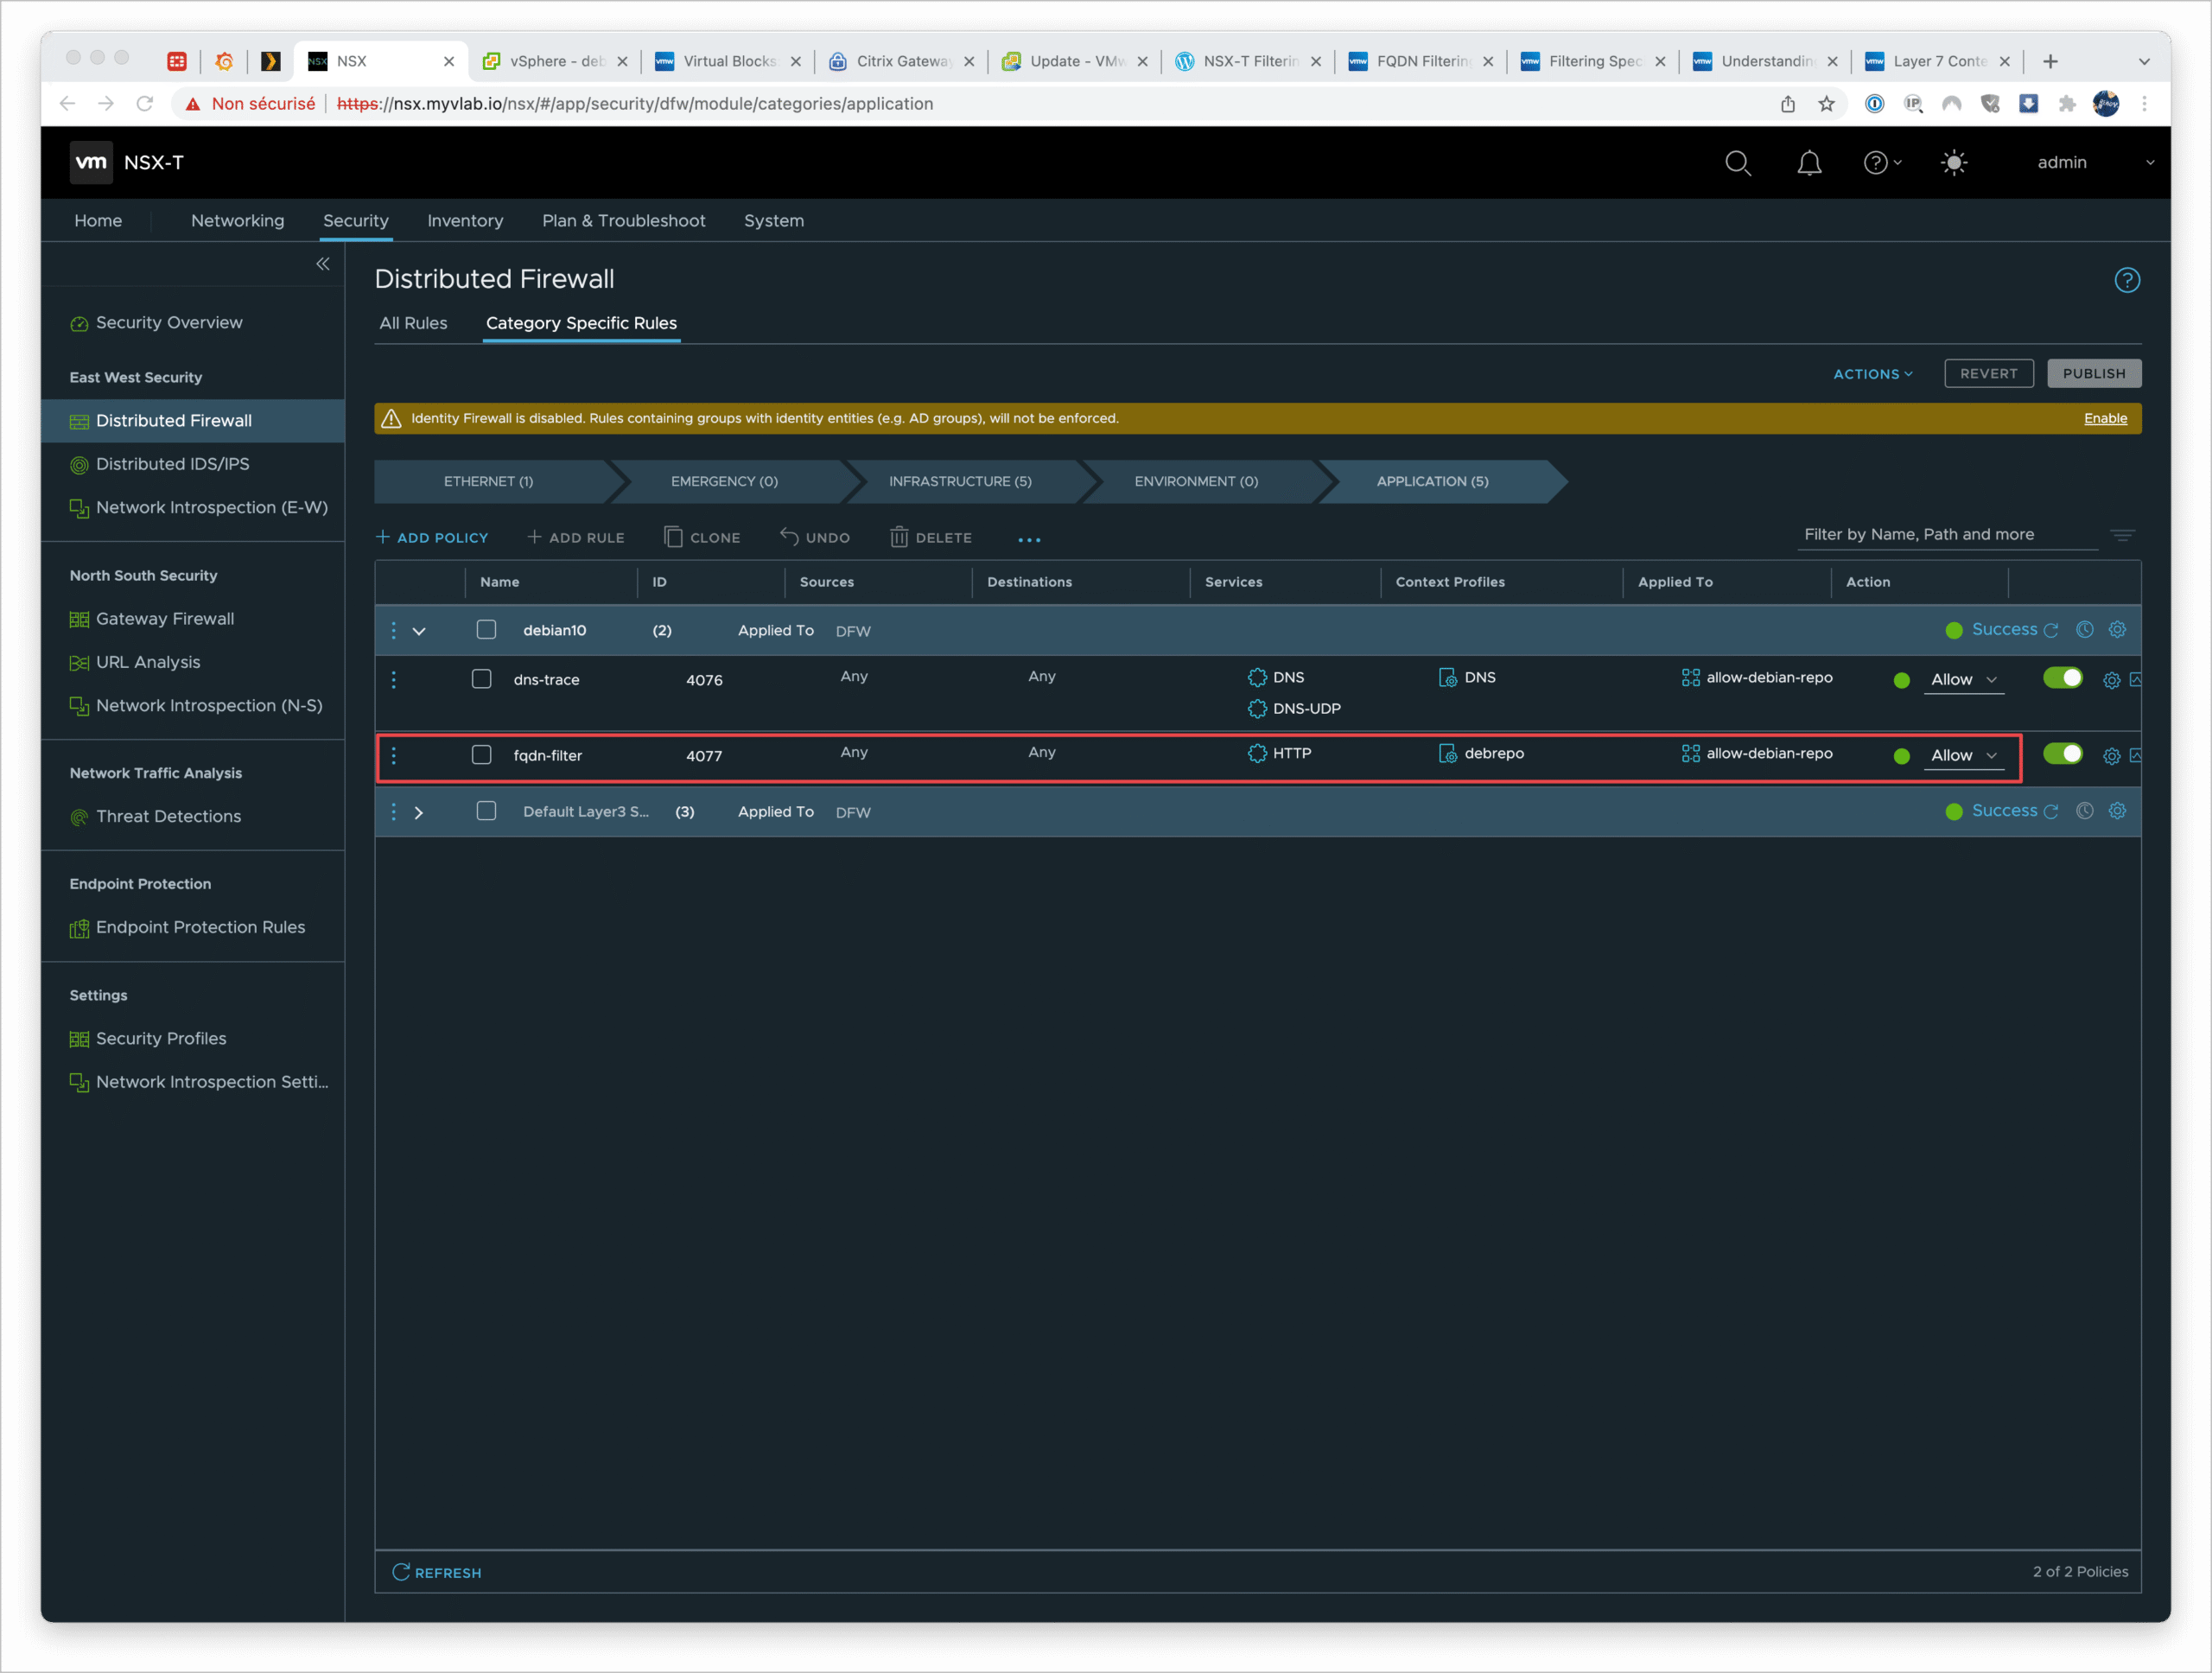Disable the dns-trace rule toggle
The height and width of the screenshot is (1673, 2212).
click(x=2062, y=678)
